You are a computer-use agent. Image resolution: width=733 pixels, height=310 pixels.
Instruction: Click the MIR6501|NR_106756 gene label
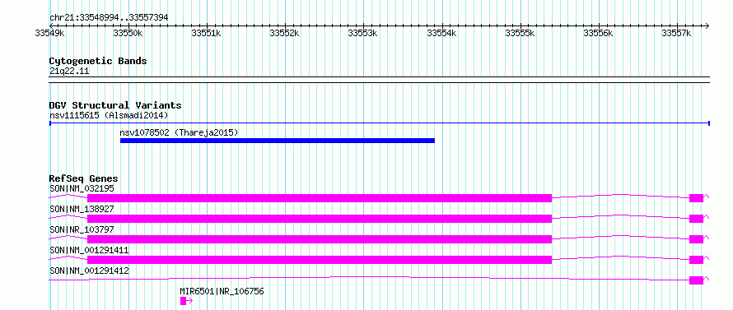point(222,291)
